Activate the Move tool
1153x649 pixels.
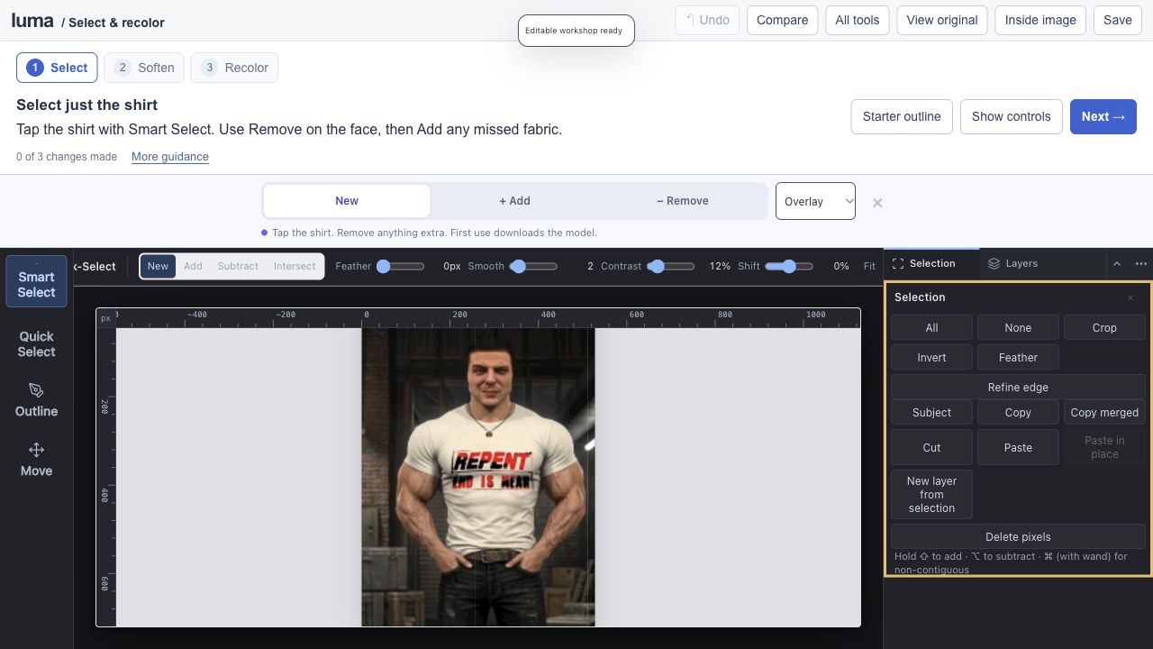pos(36,460)
